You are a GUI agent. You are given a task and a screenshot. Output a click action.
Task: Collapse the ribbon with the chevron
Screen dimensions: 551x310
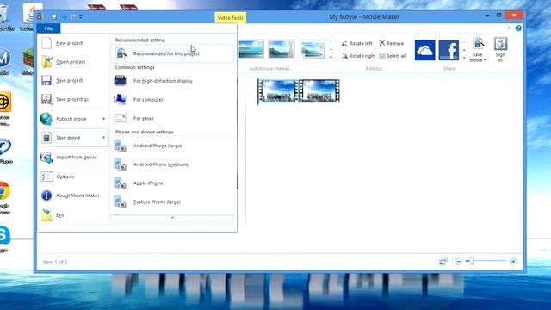pyautogui.click(x=509, y=28)
